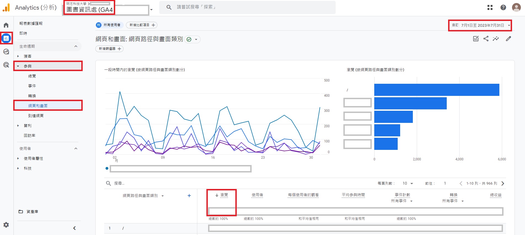This screenshot has width=525, height=235.
Task: Go to next table page arrow
Action: (503, 183)
